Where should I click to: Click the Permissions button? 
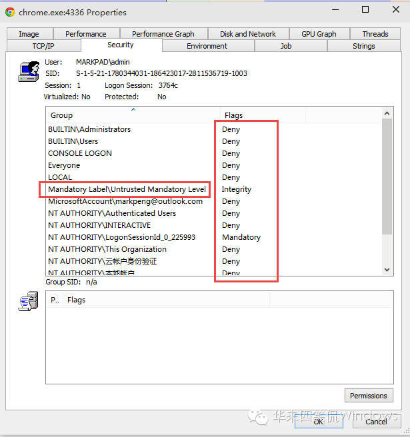(x=369, y=396)
